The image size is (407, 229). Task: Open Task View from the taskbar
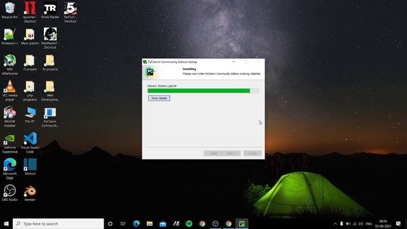tap(123, 223)
